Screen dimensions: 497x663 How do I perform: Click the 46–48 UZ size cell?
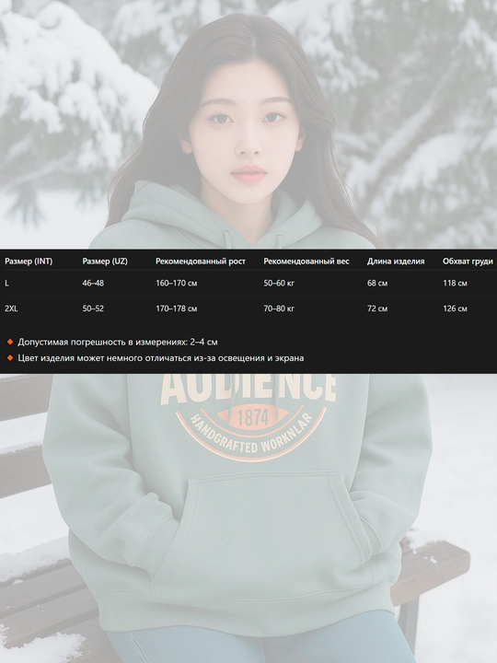pyautogui.click(x=93, y=283)
